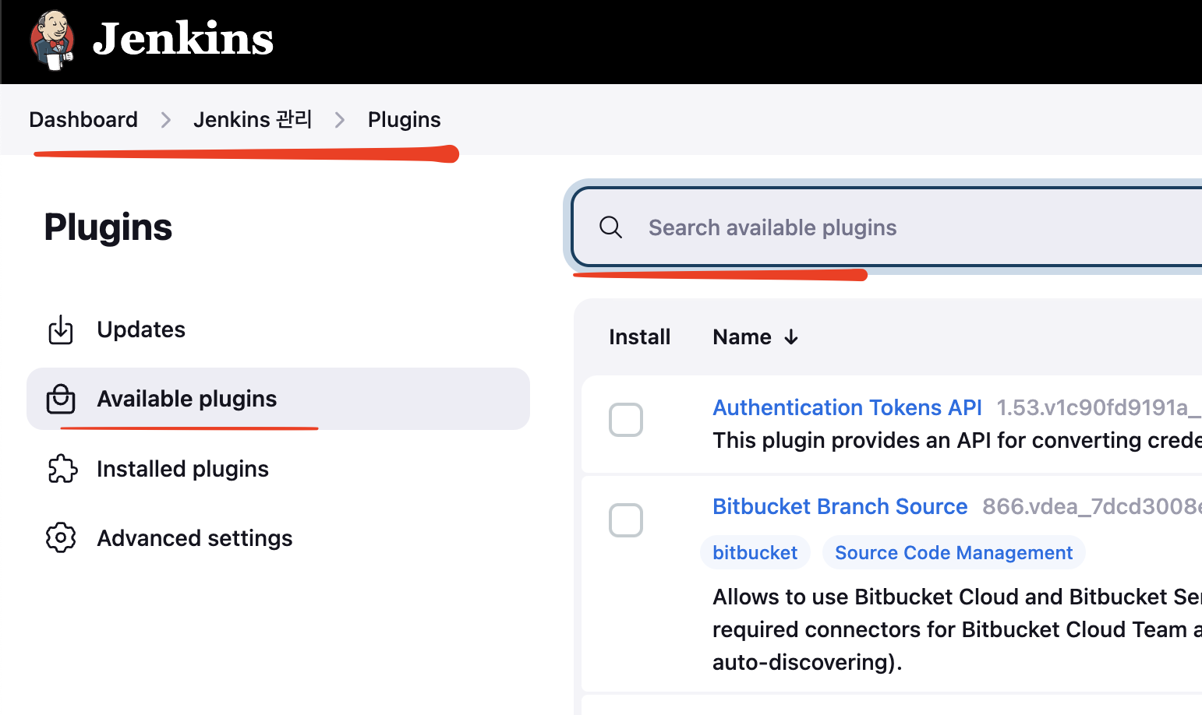Open the Bitbucket Branch Source plugin link
1202x715 pixels.
pyautogui.click(x=840, y=506)
